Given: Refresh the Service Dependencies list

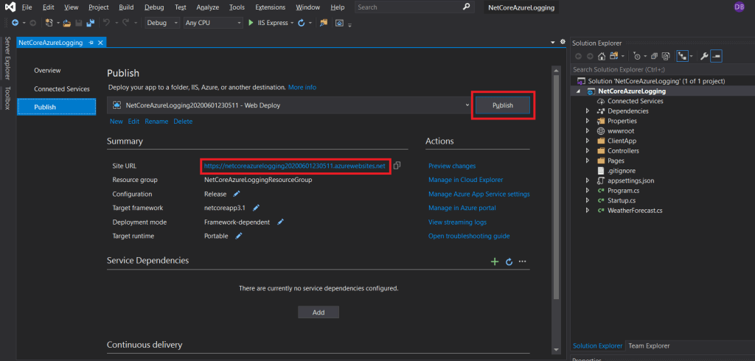Looking at the screenshot, I should coord(509,262).
